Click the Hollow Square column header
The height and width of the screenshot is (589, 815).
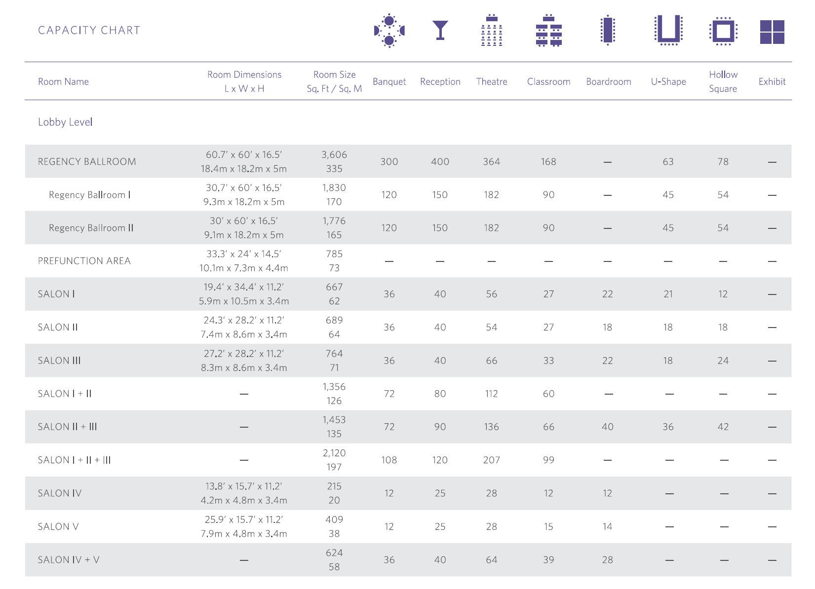723,81
